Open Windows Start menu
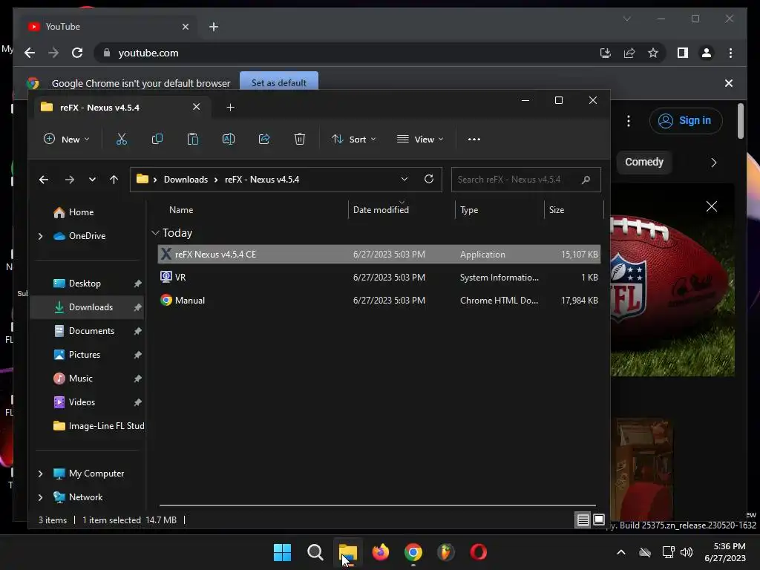 283,552
